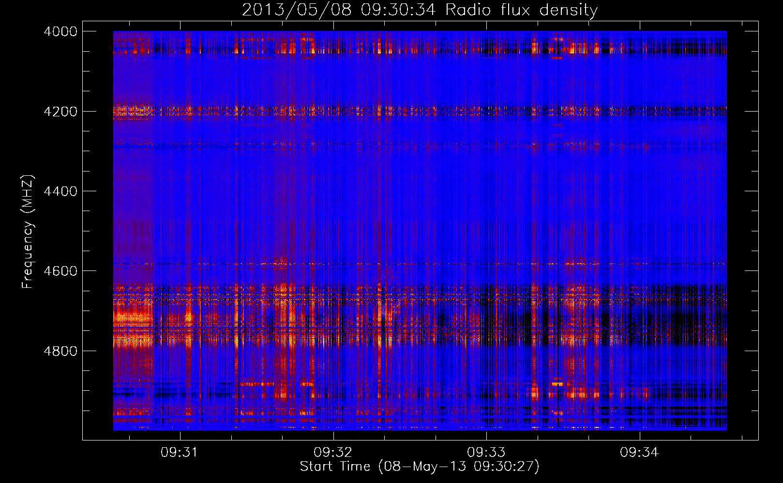Viewport: 783px width, 483px height.
Task: Click the 09:33 time tick label
Action: click(486, 453)
